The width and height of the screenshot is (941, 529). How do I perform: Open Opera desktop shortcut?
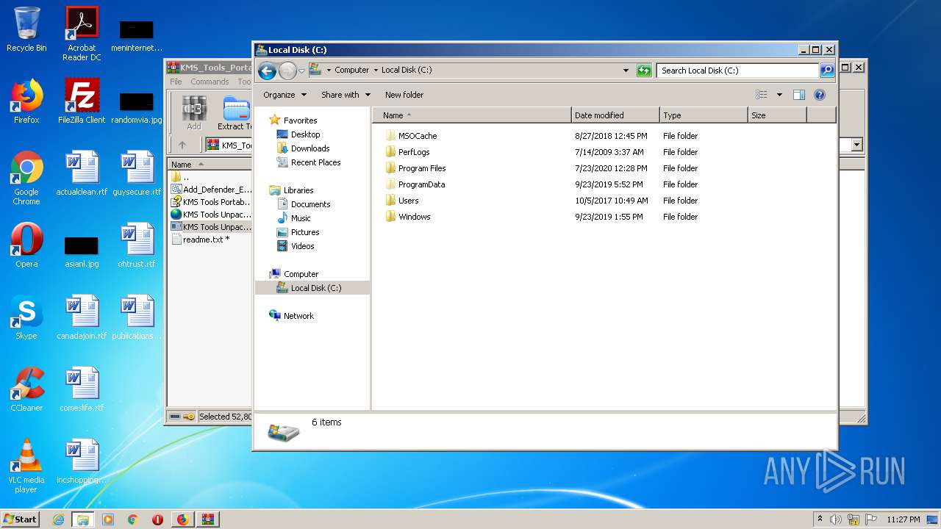tap(26, 245)
